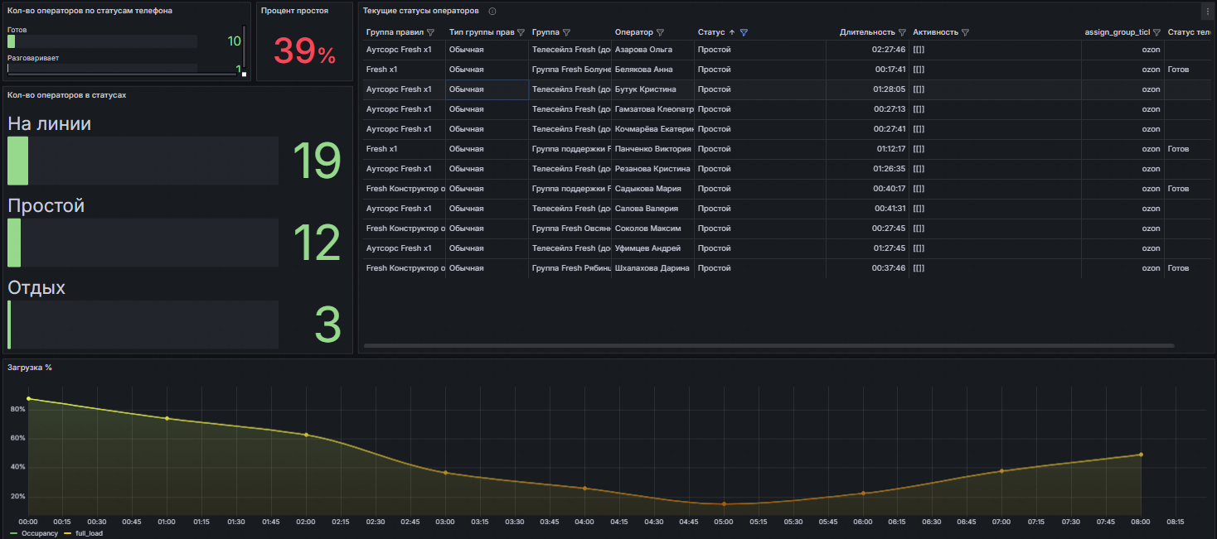This screenshot has height=539, width=1217.
Task: Open filter for Активность column
Action: 965,32
